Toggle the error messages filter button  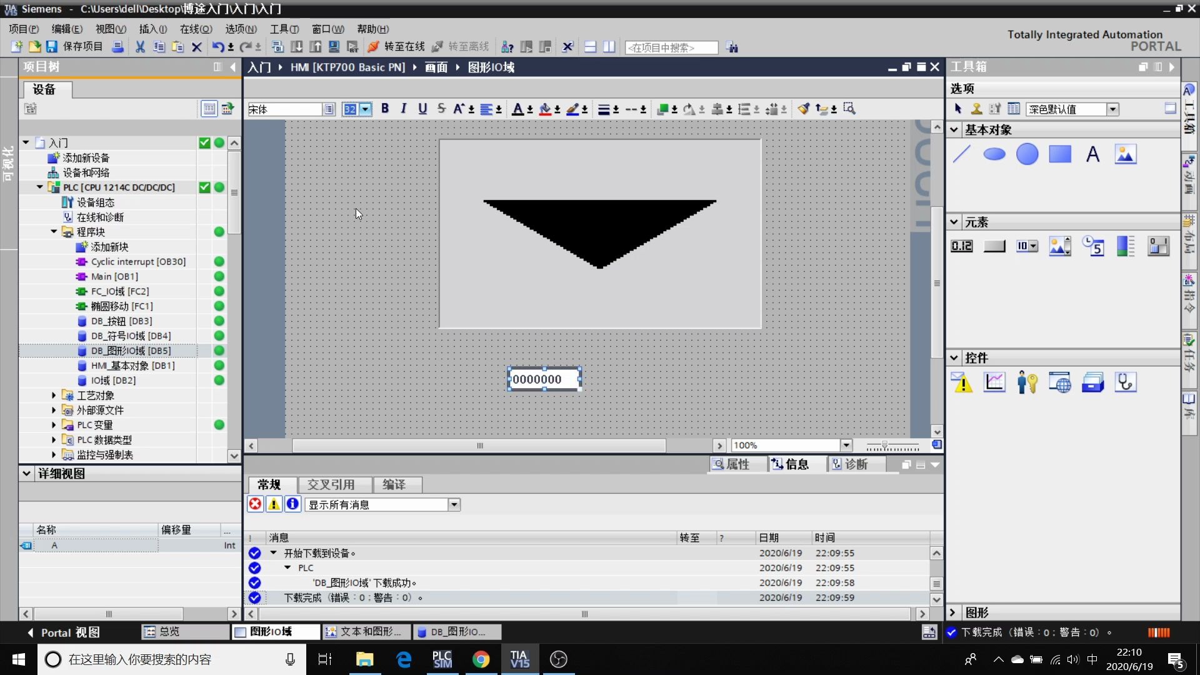256,504
